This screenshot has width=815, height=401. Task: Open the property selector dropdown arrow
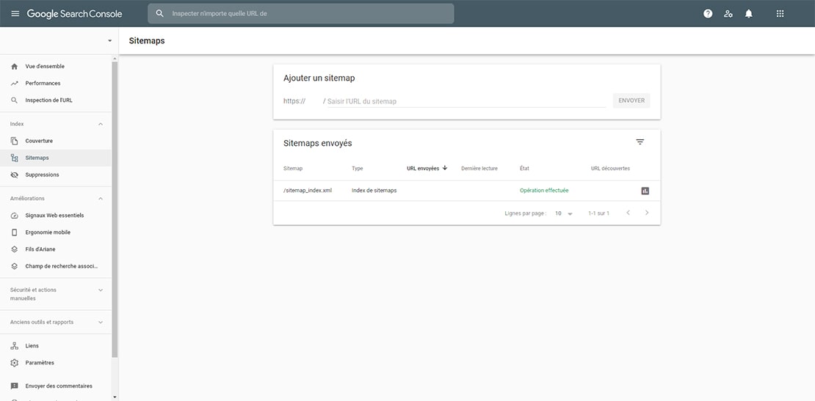click(x=109, y=40)
